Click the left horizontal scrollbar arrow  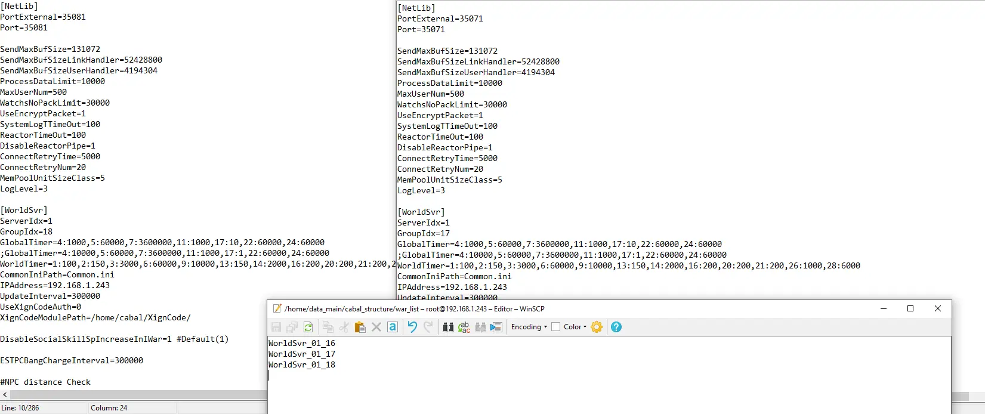point(5,395)
